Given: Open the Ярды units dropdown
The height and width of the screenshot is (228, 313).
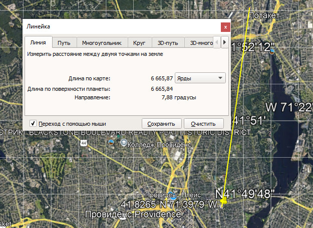Looking at the screenshot, I should tap(200, 78).
